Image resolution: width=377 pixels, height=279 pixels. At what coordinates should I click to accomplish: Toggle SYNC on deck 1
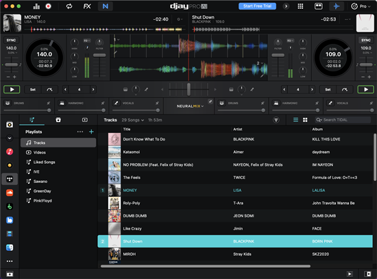(11, 40)
